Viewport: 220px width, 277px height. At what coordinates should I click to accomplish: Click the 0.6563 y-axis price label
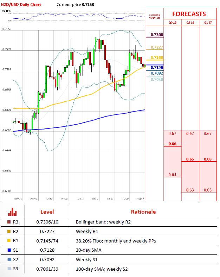pos(7,151)
